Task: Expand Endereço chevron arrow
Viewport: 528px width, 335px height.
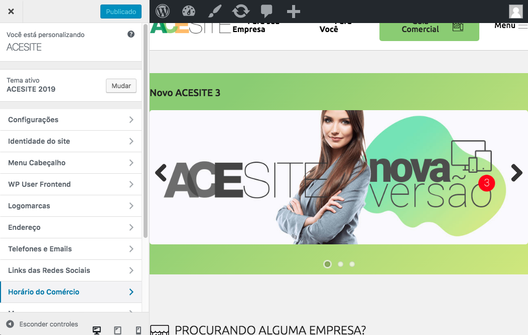Action: (x=131, y=227)
